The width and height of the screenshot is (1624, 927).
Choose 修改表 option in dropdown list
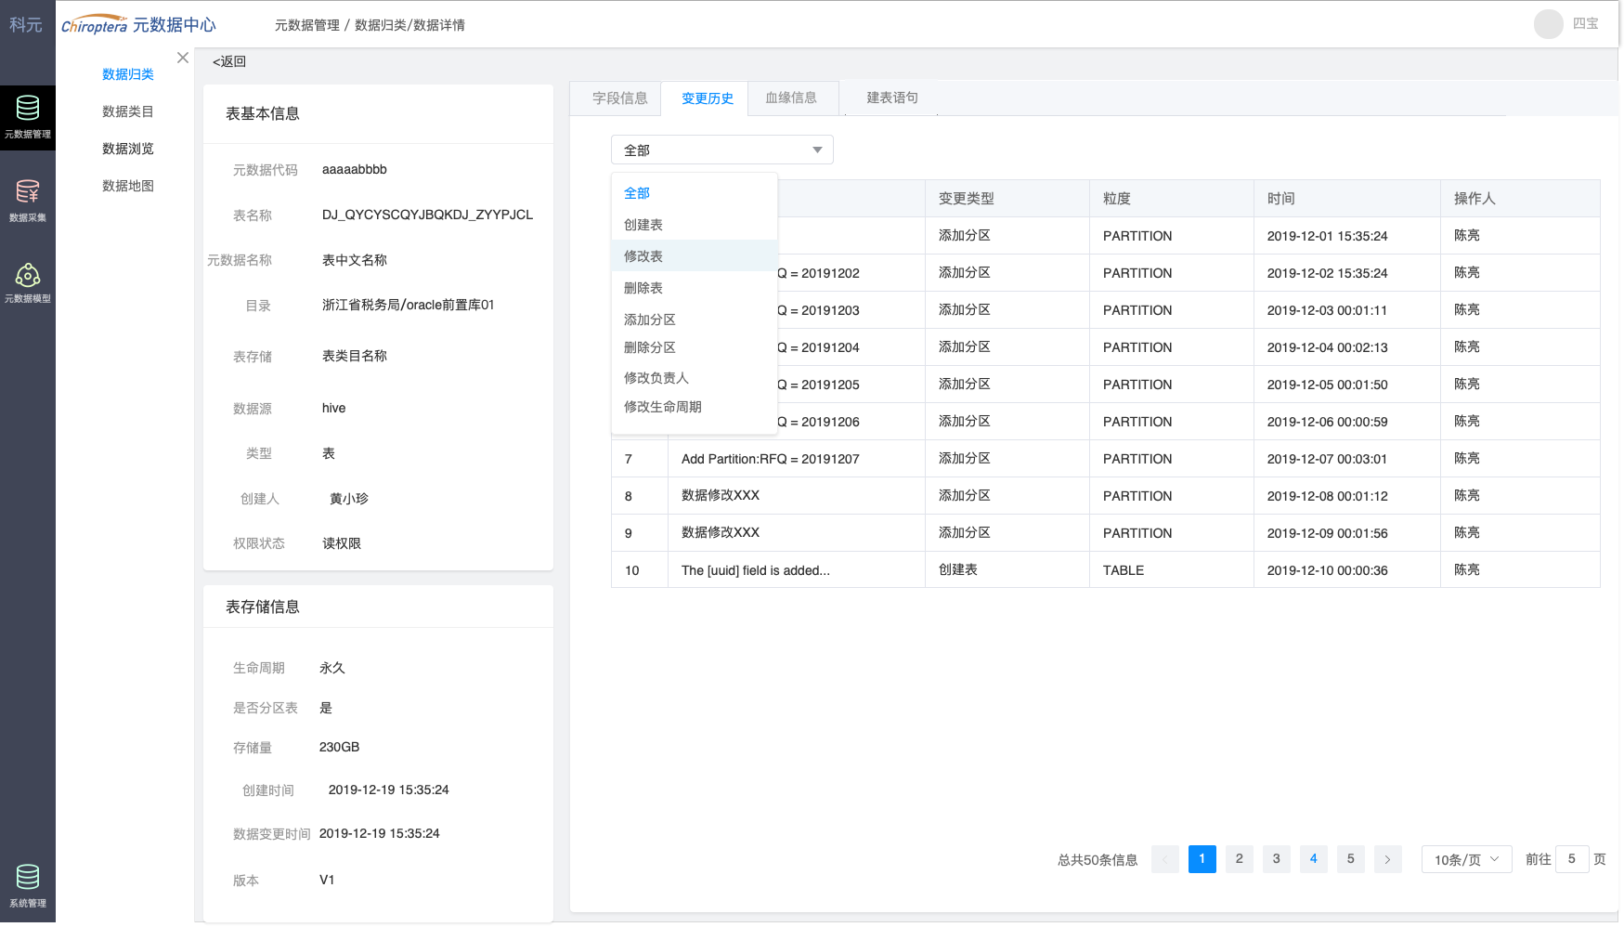pyautogui.click(x=695, y=256)
